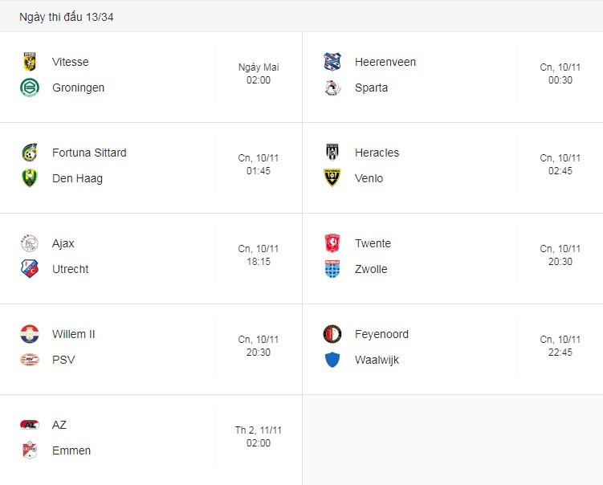Open the Heracles team name link
The image size is (603, 485).
click(377, 153)
